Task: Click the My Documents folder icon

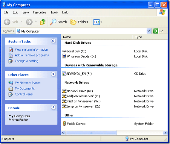Action: 11,89
